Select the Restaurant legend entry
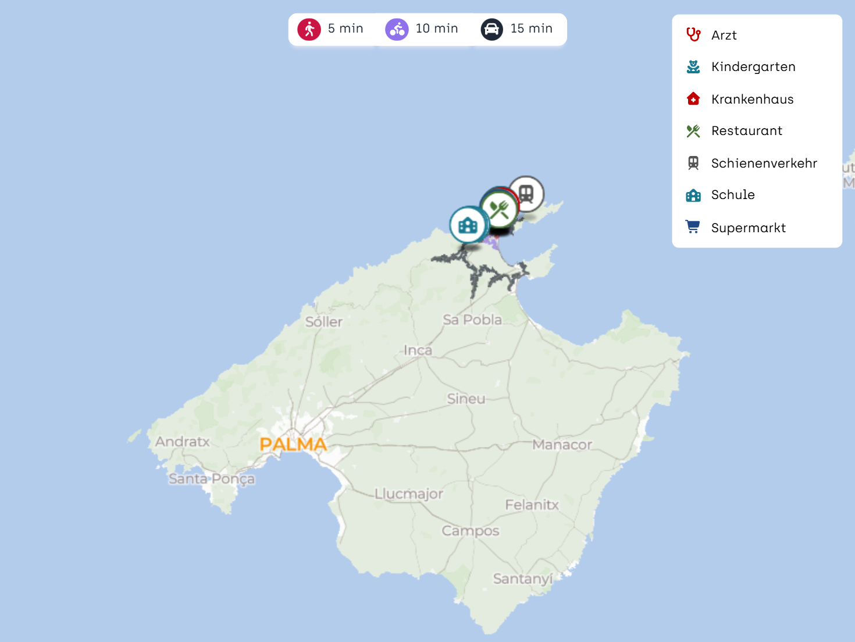Viewport: 855px width, 642px height. (x=746, y=131)
